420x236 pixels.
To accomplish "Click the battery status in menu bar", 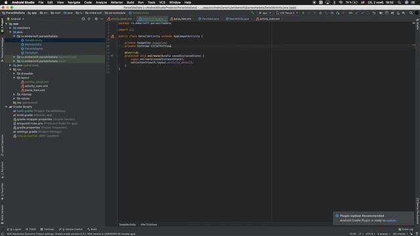I will [x=352, y=3].
